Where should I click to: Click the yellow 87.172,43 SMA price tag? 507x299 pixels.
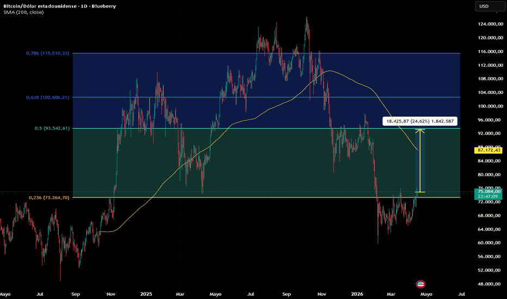pyautogui.click(x=489, y=150)
